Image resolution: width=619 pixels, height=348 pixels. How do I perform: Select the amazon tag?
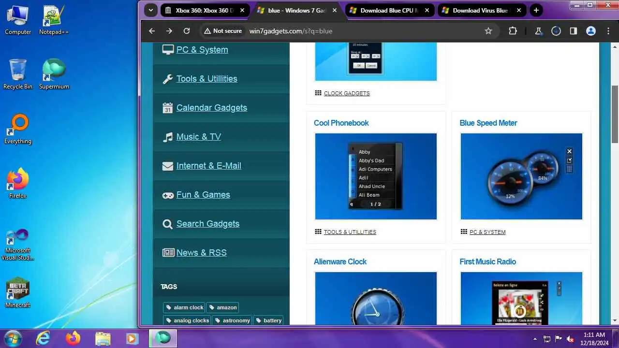pyautogui.click(x=222, y=307)
